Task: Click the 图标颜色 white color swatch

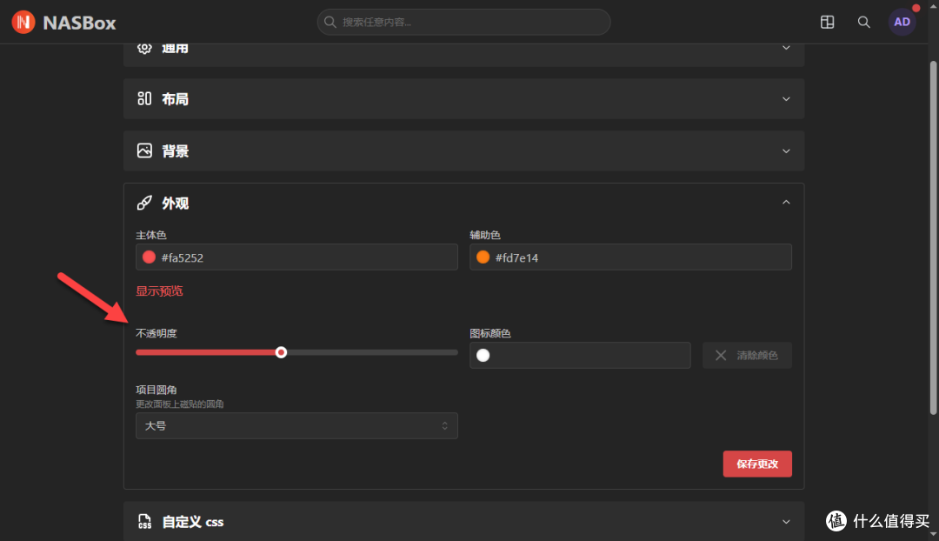Action: pos(483,355)
